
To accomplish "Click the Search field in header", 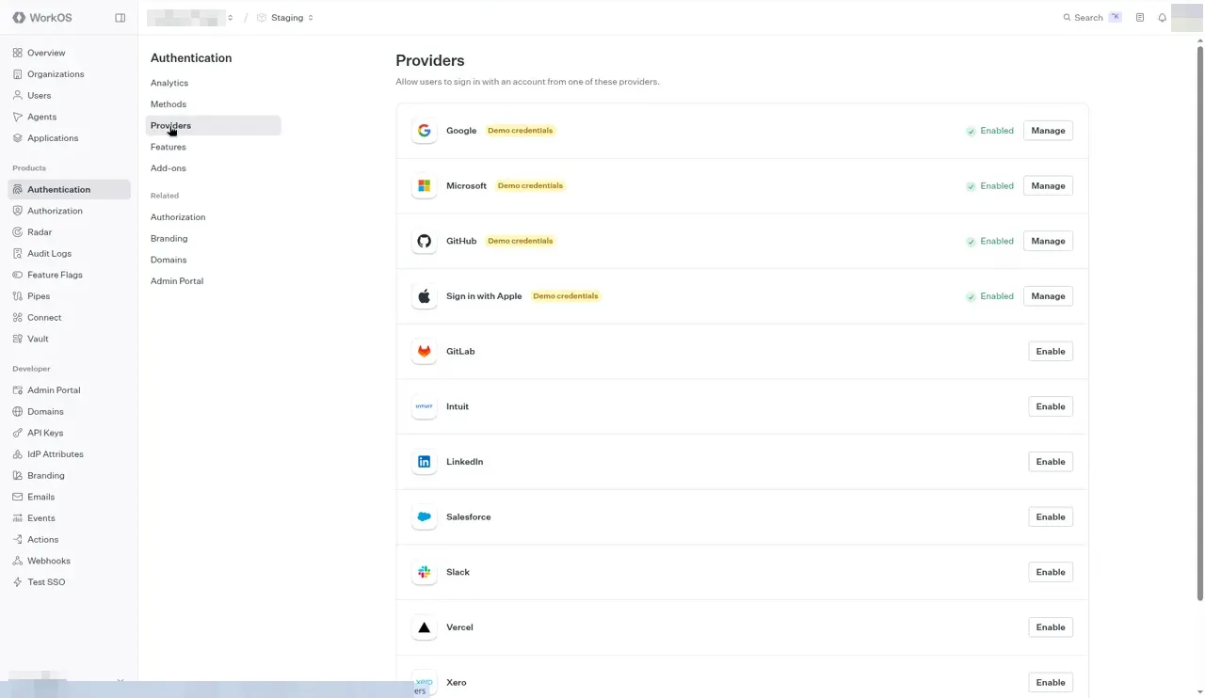I will (1092, 18).
